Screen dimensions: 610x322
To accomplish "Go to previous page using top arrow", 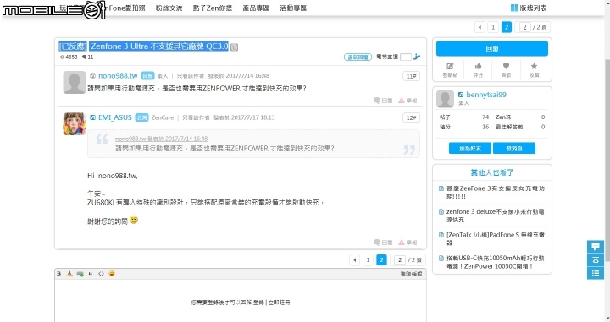I will [x=480, y=27].
